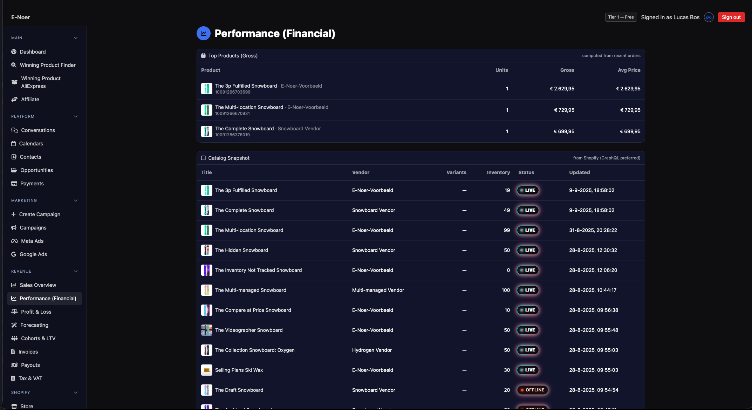This screenshot has height=410, width=752.
Task: Click the Meta infinity icon beside username
Action: [709, 17]
